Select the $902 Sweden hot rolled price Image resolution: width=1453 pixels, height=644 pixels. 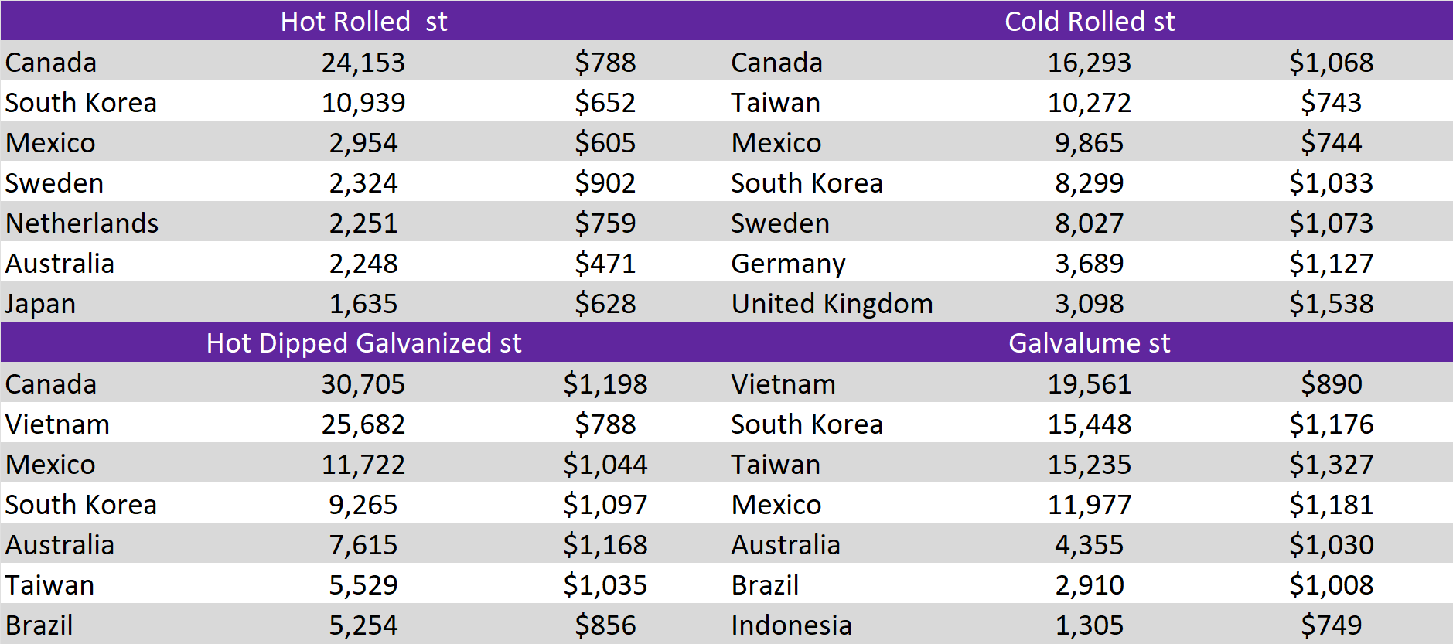pos(605,183)
